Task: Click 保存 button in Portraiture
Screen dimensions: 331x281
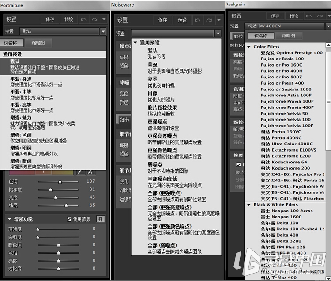Action: 50,19
